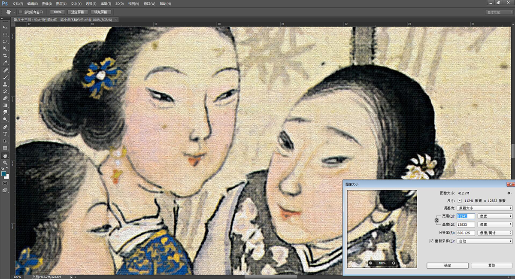Open the resample method dropdown
The image size is (515, 279).
(485, 241)
